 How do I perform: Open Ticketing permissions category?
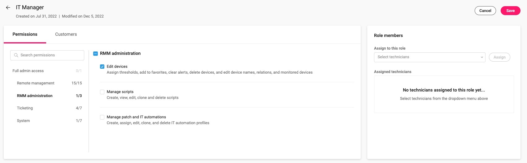[25, 108]
